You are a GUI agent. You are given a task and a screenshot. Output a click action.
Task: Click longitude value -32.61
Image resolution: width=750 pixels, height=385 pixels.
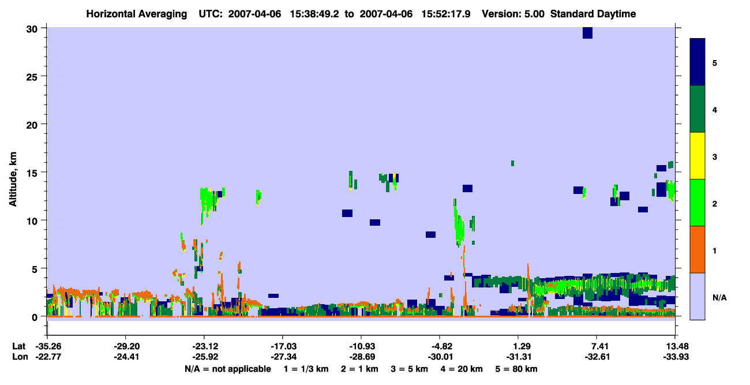596,357
